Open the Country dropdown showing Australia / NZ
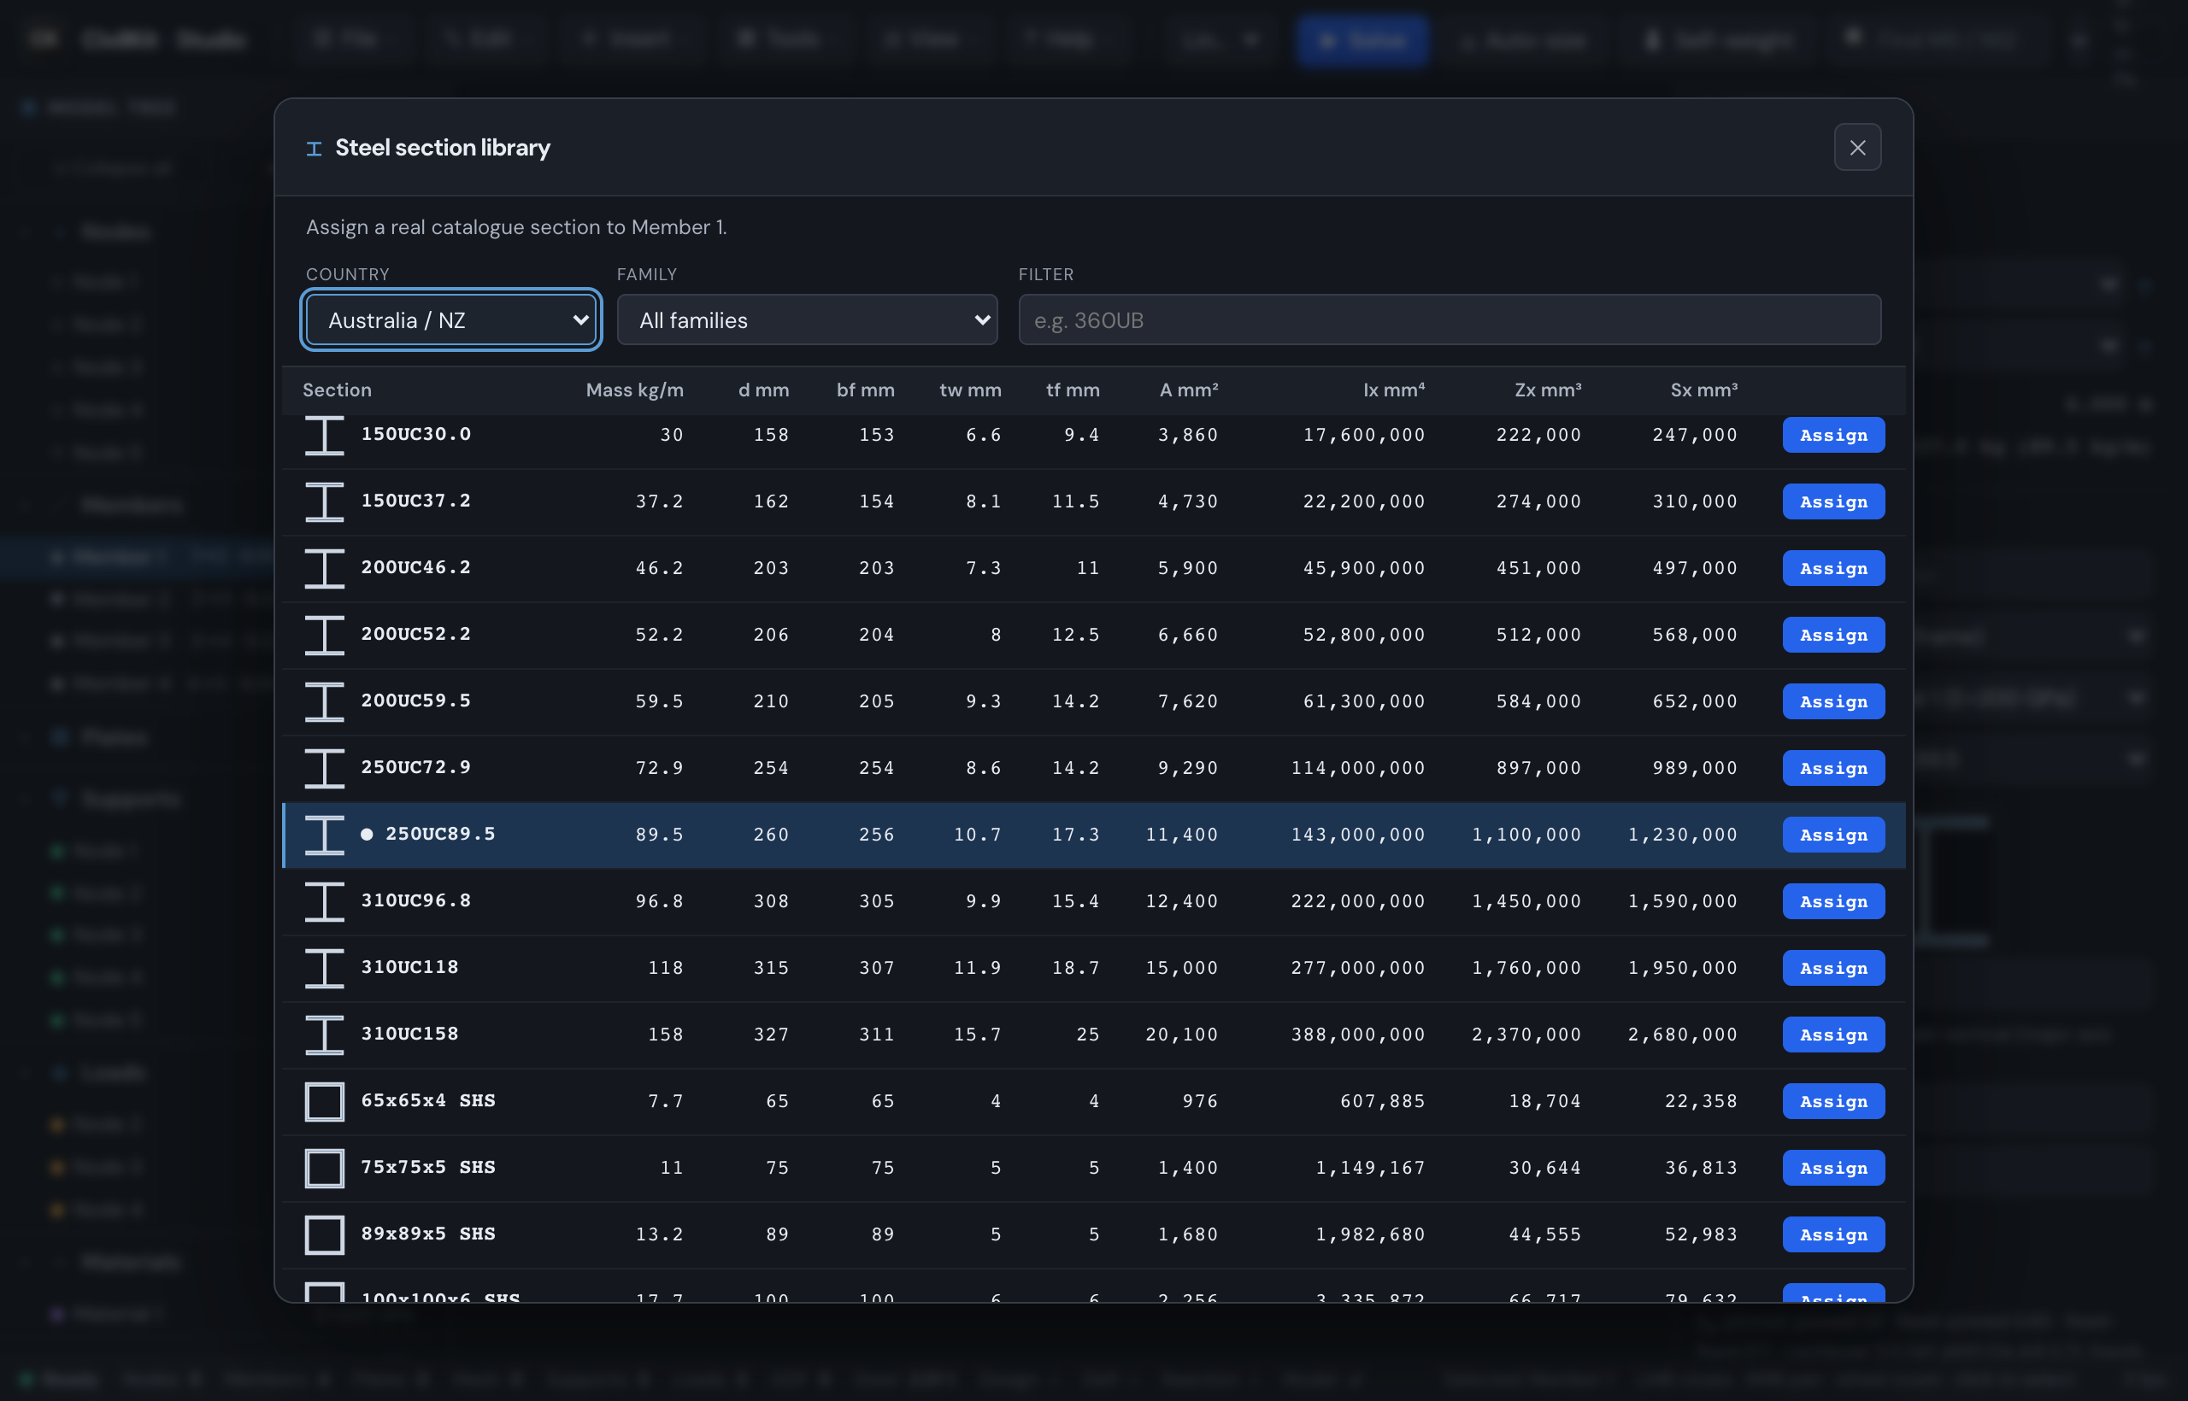 tap(451, 320)
